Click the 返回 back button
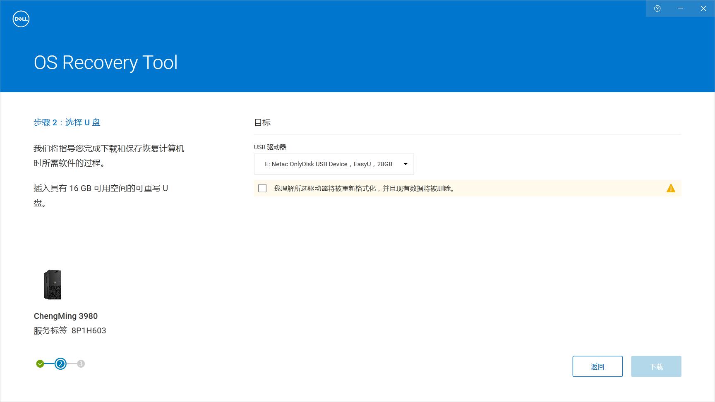Image resolution: width=715 pixels, height=402 pixels. 597,366
